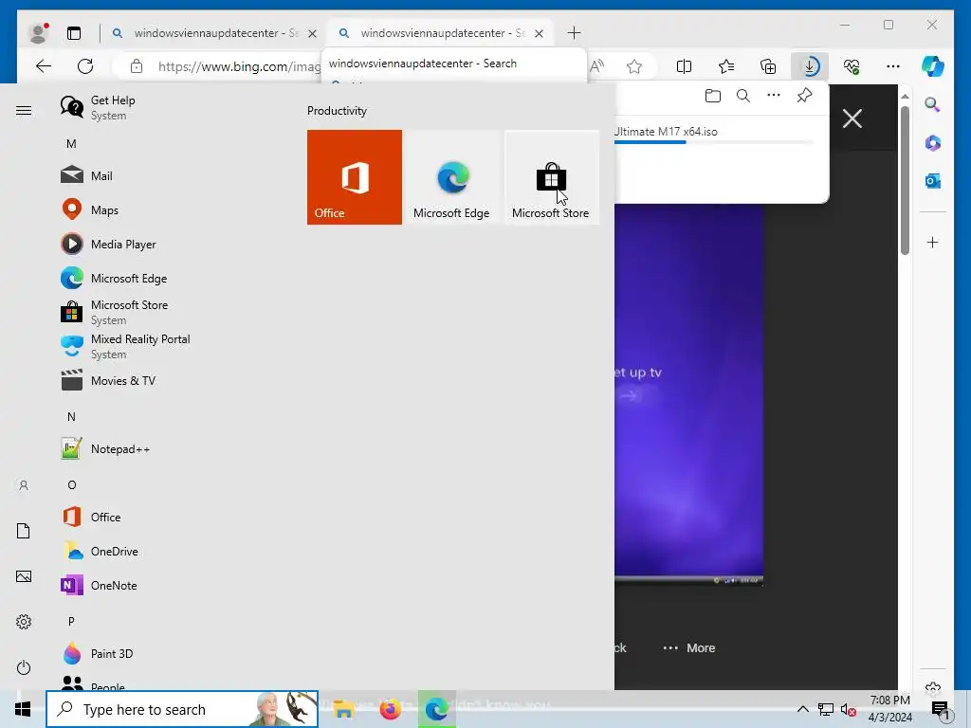Click the muted volume tray icon
Screen dimensions: 971x728
click(x=849, y=709)
